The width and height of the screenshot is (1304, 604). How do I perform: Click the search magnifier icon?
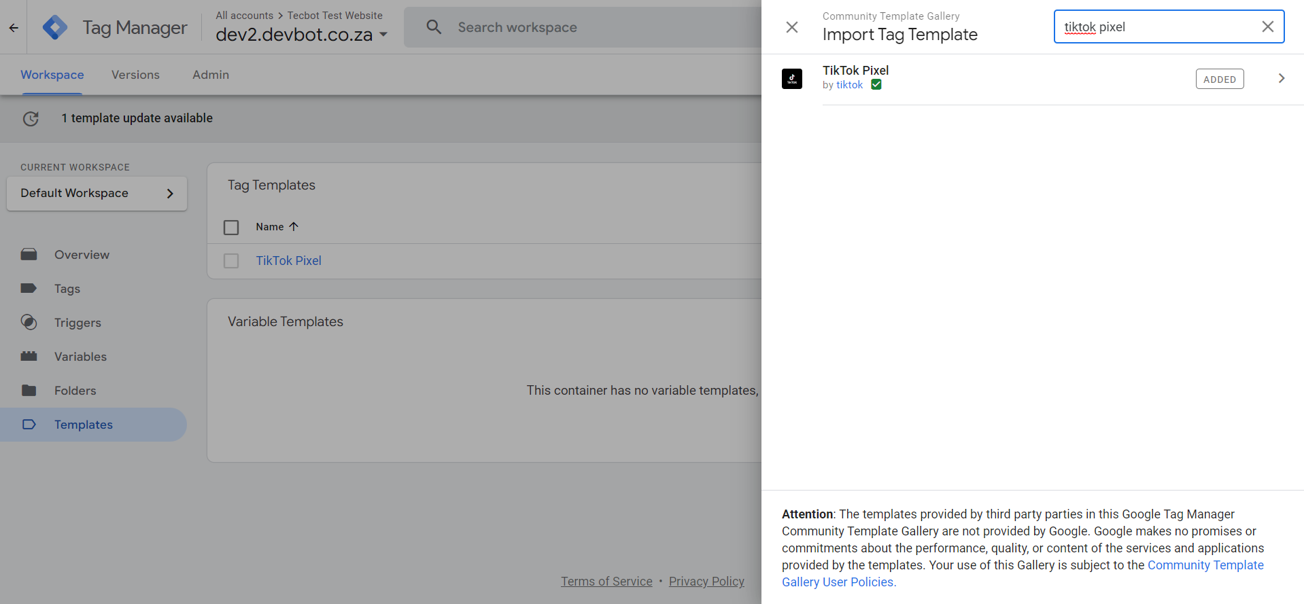click(x=434, y=27)
